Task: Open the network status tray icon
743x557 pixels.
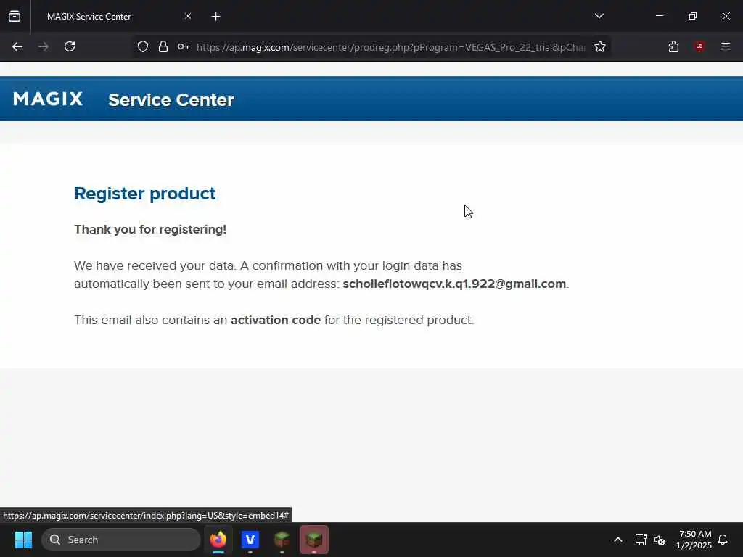Action: click(641, 540)
